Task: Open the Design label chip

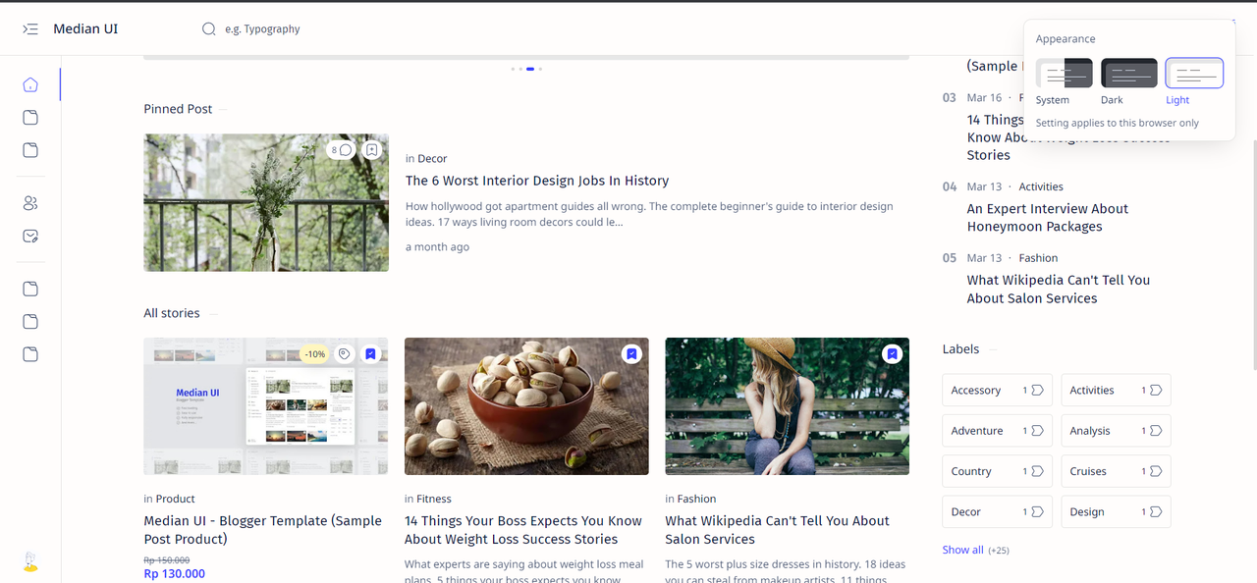Action: click(1116, 511)
